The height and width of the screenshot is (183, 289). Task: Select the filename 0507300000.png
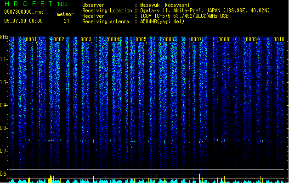tap(23, 12)
